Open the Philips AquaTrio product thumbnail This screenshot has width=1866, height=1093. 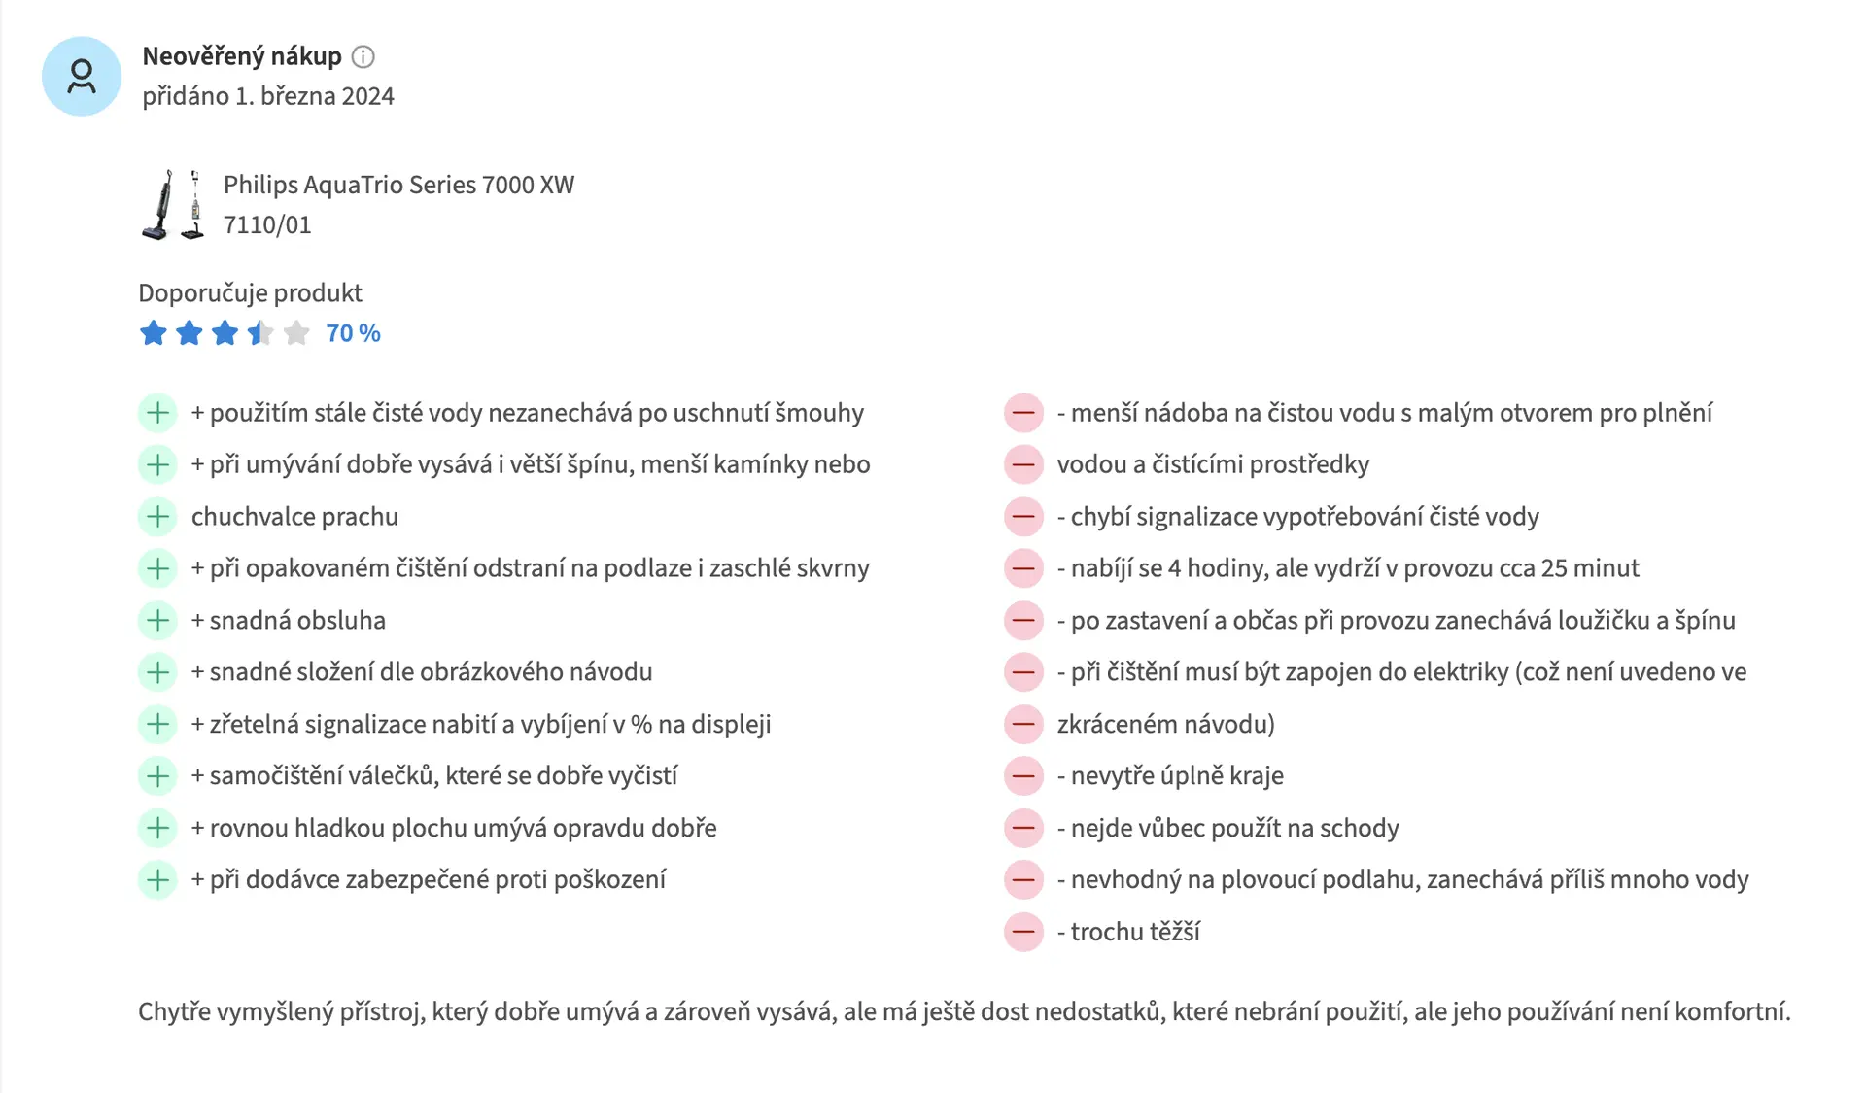(173, 204)
